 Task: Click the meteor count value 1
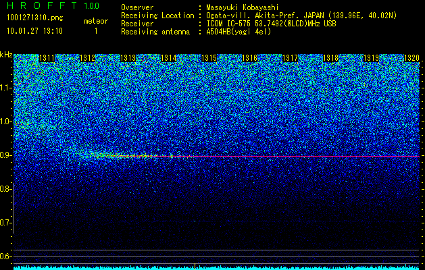click(x=96, y=31)
